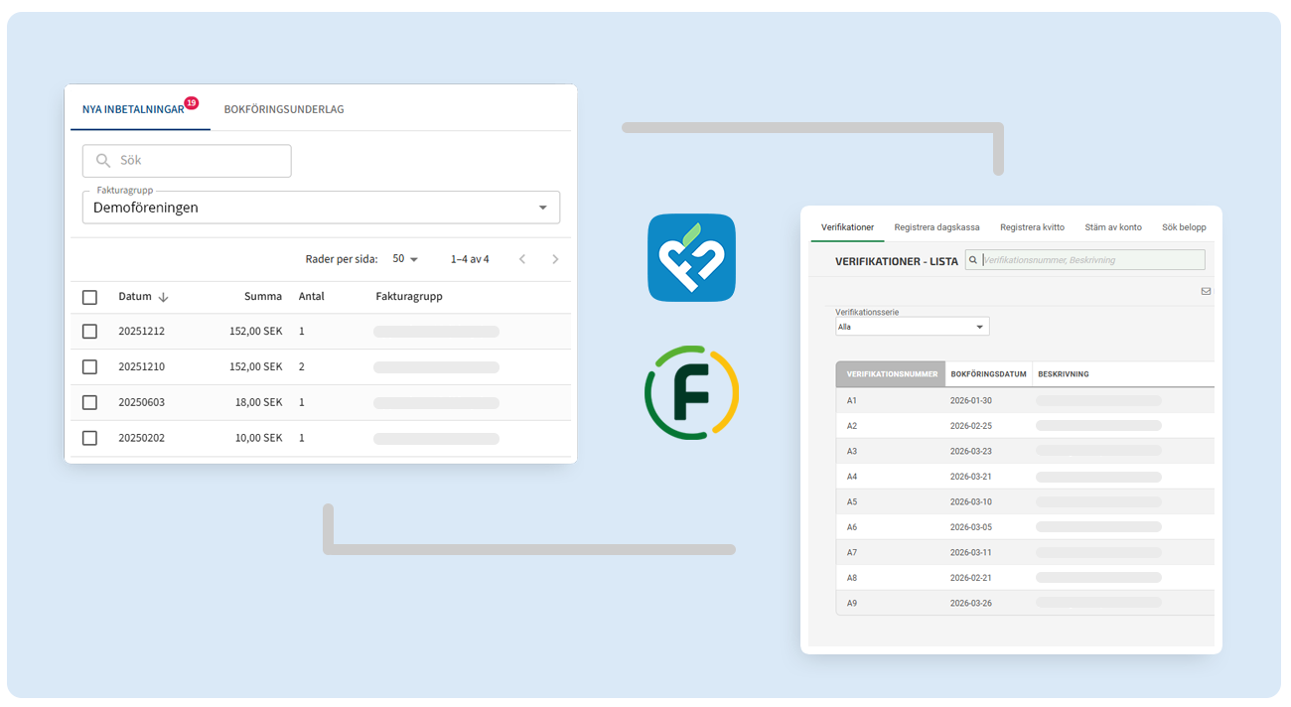Click the pagination text 1–4 av 4
This screenshot has width=1291, height=707.
click(x=470, y=259)
